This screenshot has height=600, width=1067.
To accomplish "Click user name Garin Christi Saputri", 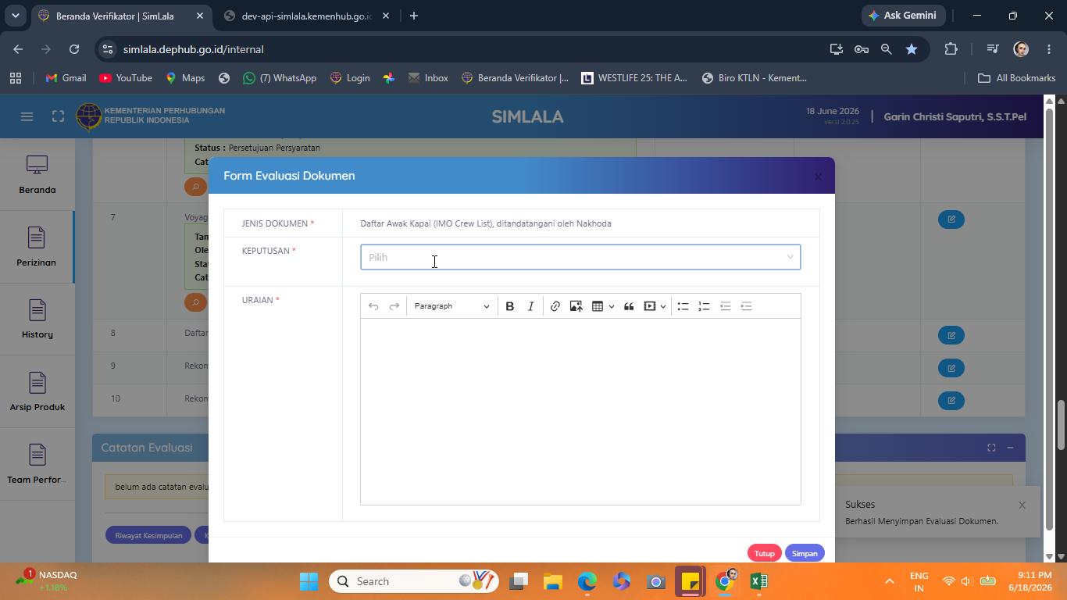I will click(955, 116).
